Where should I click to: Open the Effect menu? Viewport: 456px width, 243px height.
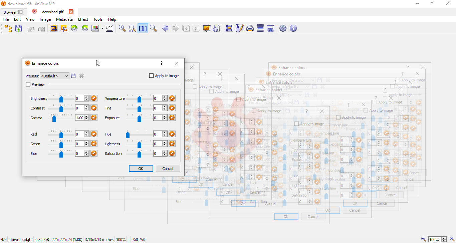(x=83, y=19)
